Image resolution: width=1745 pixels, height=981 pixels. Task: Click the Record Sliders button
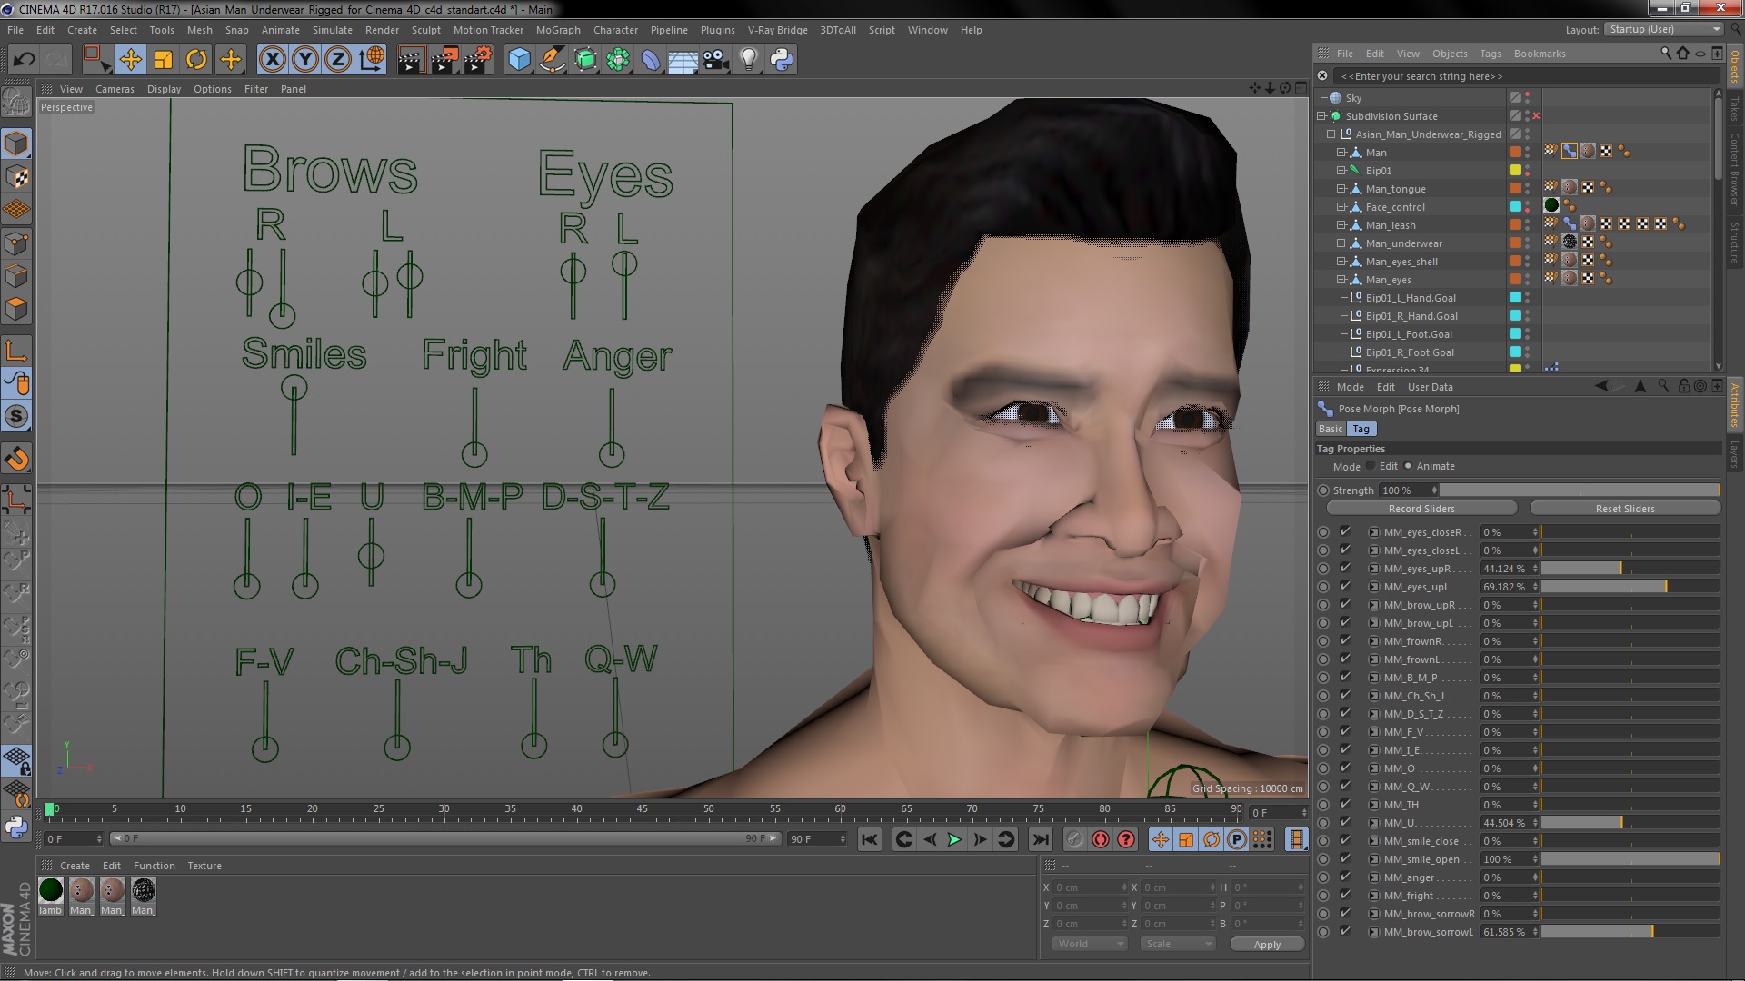(x=1421, y=509)
